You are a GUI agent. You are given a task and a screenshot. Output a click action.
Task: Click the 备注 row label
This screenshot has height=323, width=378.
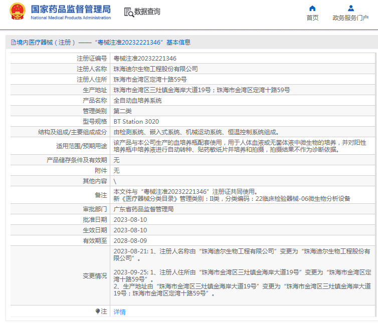click(x=101, y=195)
